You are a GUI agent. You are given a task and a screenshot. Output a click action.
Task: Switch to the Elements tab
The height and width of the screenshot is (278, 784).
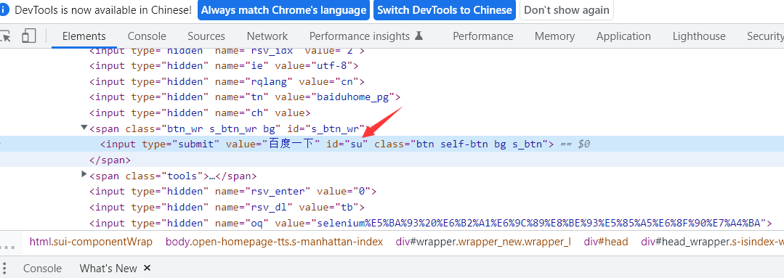(84, 36)
